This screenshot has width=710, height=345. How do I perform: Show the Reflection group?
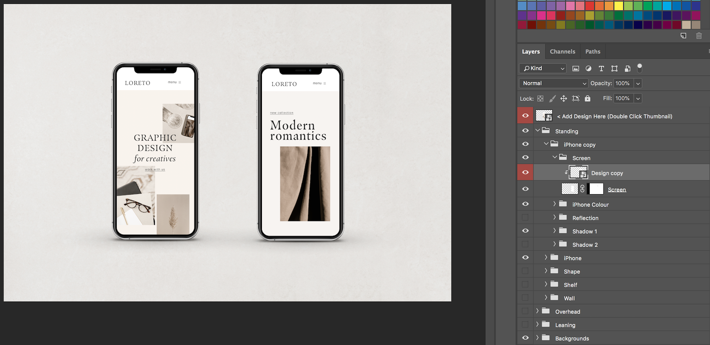525,218
